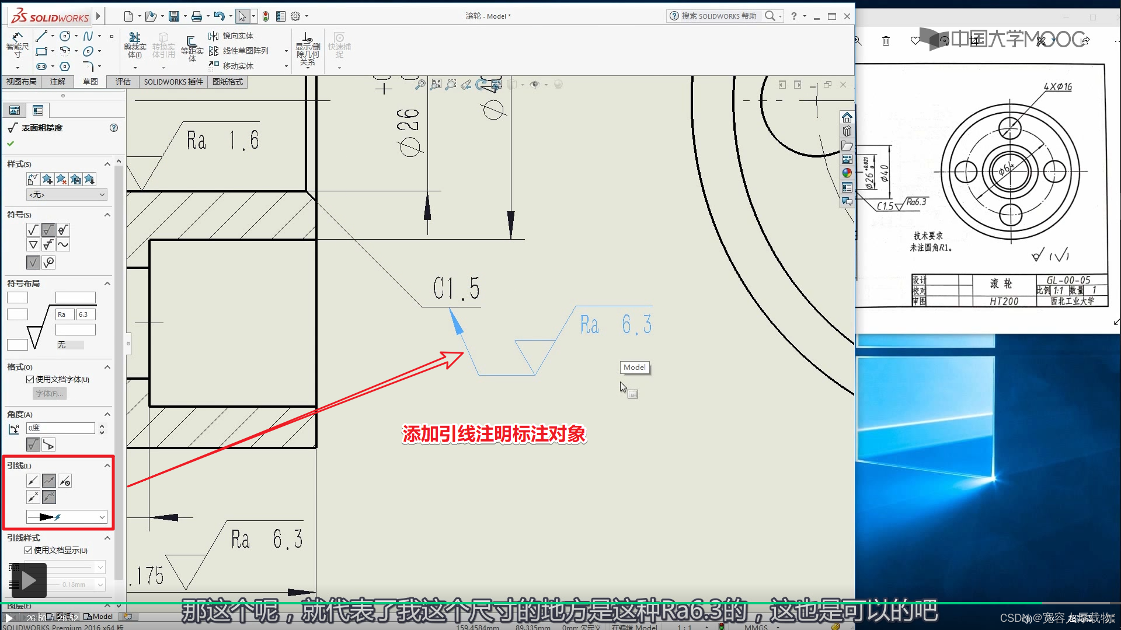Select the material removal prohibited symbol

pos(63,230)
